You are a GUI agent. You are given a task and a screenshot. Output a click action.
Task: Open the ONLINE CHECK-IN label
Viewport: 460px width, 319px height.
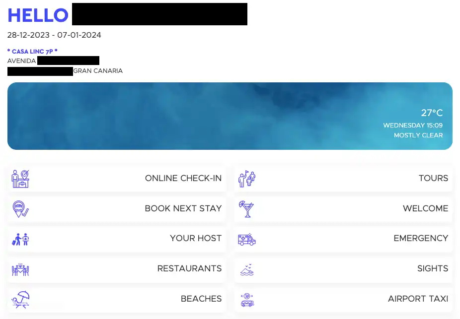click(x=183, y=179)
